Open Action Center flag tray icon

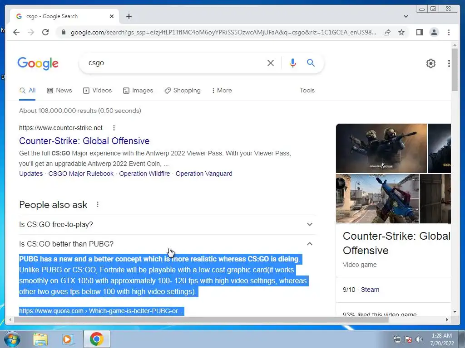point(408,339)
